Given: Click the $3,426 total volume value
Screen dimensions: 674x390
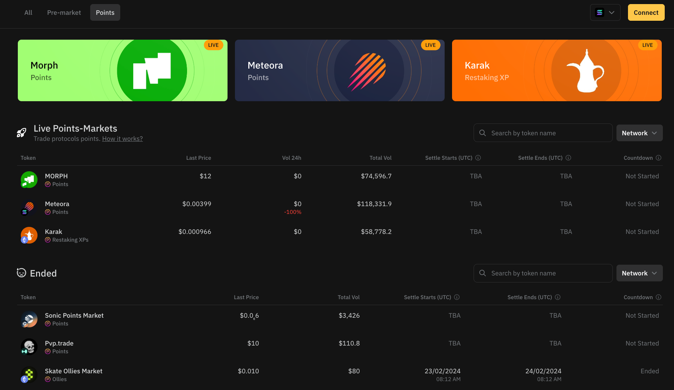Looking at the screenshot, I should [349, 315].
